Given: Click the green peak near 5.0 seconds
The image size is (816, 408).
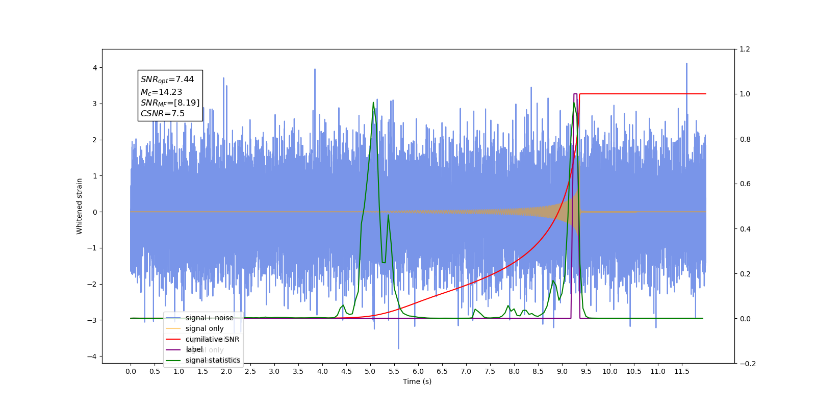Looking at the screenshot, I should pos(373,103).
